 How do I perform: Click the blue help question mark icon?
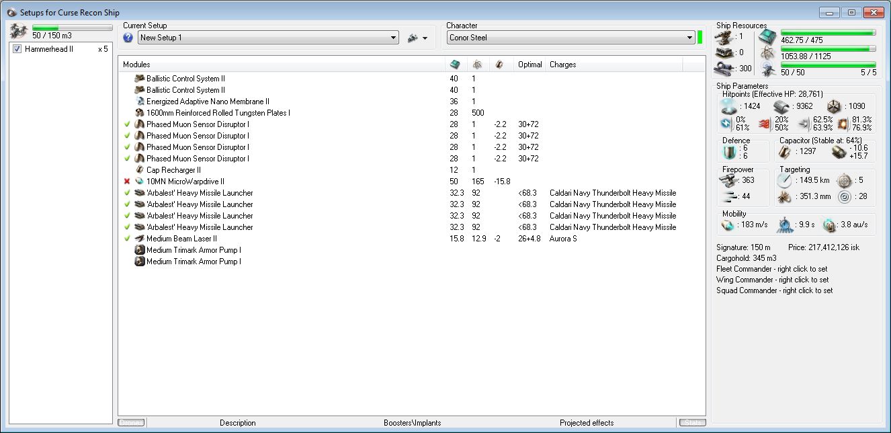pyautogui.click(x=128, y=38)
